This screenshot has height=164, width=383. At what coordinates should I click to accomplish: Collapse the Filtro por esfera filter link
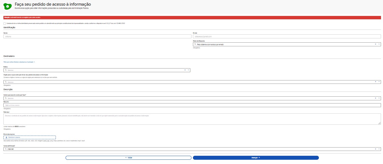click(19, 62)
